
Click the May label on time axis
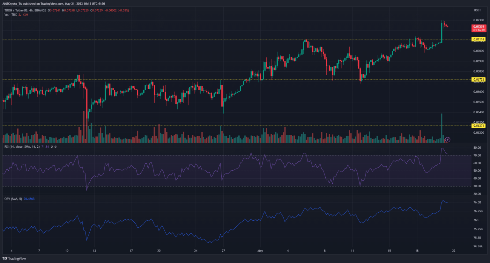tap(260, 251)
